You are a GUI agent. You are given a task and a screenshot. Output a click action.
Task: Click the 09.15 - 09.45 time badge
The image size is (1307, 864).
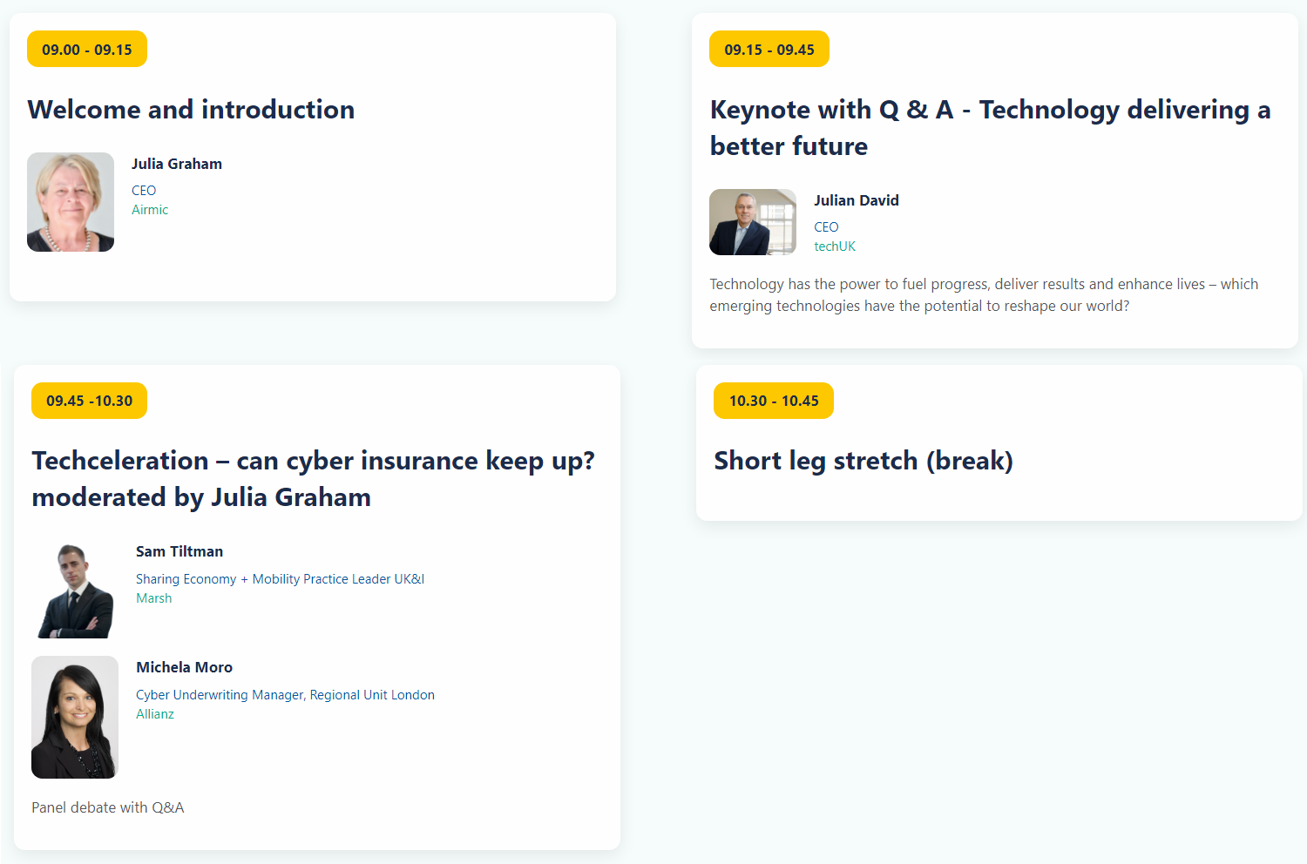769,50
